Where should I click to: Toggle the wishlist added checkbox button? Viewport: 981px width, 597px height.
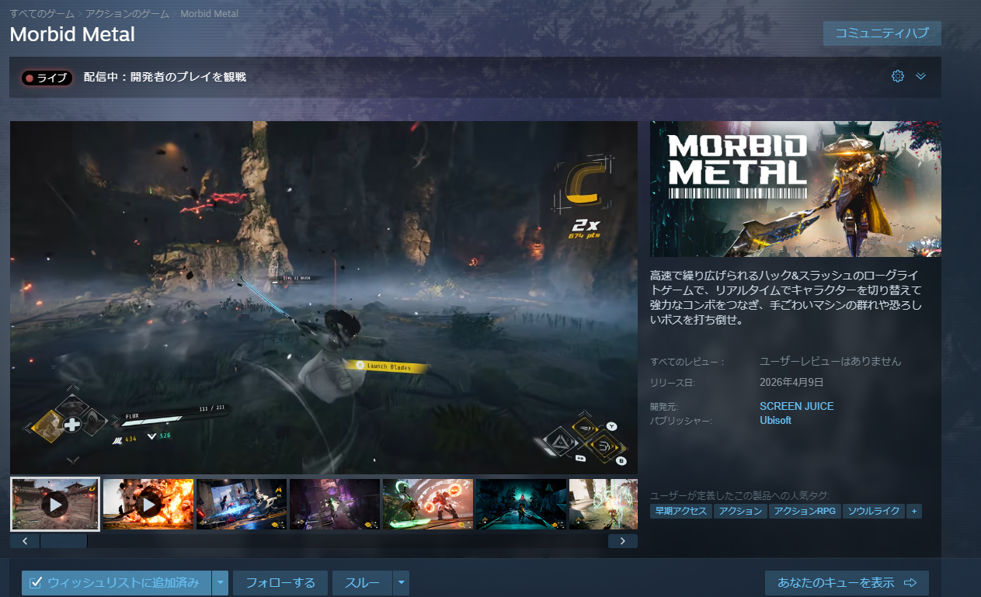click(x=117, y=582)
